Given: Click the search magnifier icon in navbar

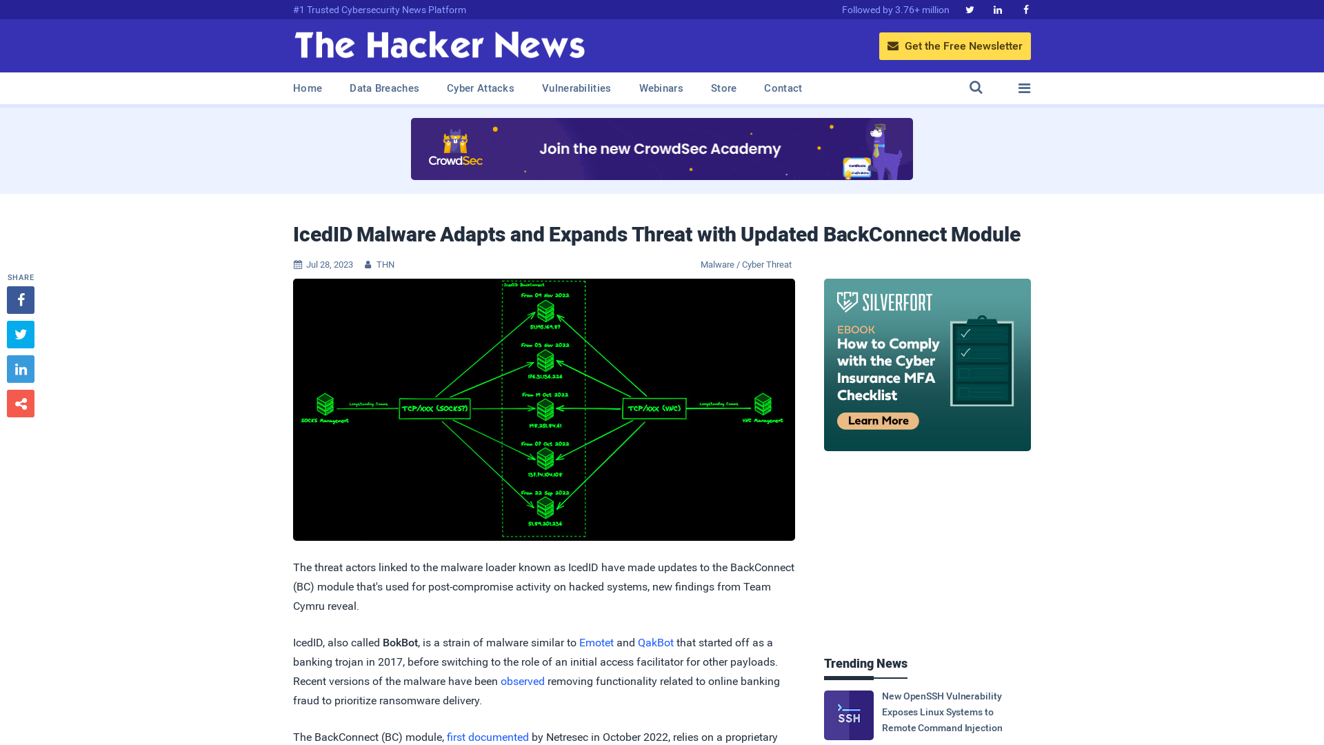Looking at the screenshot, I should click(x=976, y=88).
